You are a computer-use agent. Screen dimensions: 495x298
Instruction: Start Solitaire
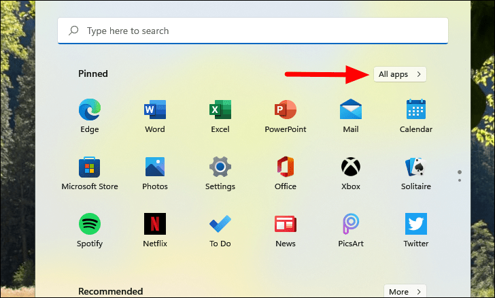pyautogui.click(x=416, y=173)
